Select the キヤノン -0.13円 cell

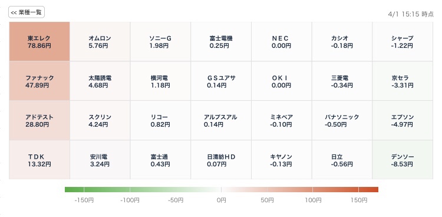tap(282, 160)
